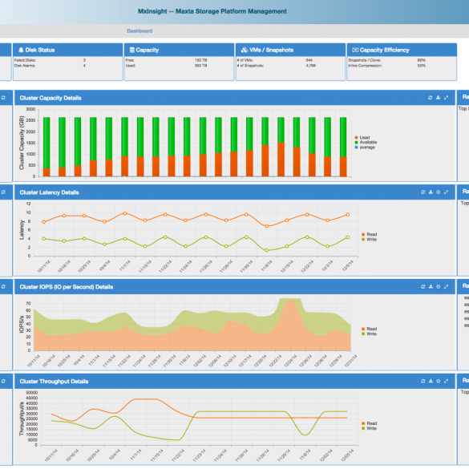Click first Read data point in Latency chart
The height and width of the screenshot is (469, 469).
pyautogui.click(x=44, y=222)
